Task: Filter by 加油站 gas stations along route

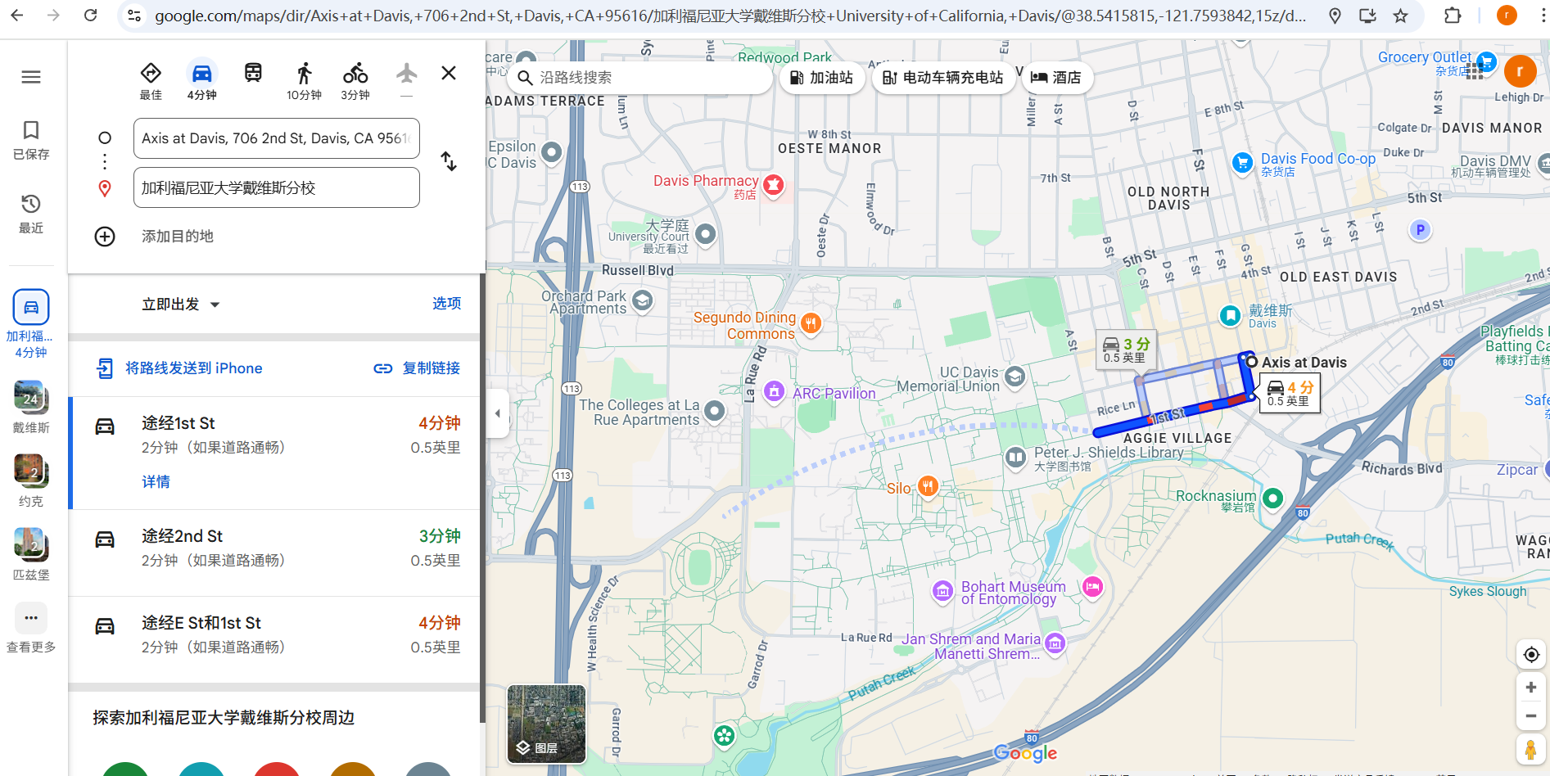Action: point(822,78)
